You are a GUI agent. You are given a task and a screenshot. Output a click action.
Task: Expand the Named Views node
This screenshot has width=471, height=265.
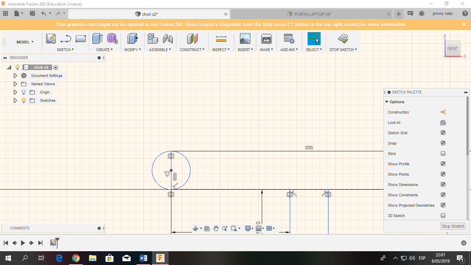15,84
